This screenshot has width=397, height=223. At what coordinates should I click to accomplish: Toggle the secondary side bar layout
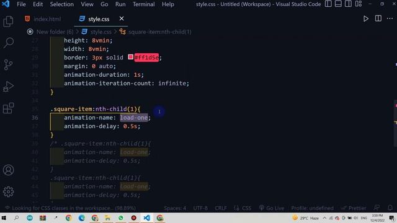click(x=348, y=4)
